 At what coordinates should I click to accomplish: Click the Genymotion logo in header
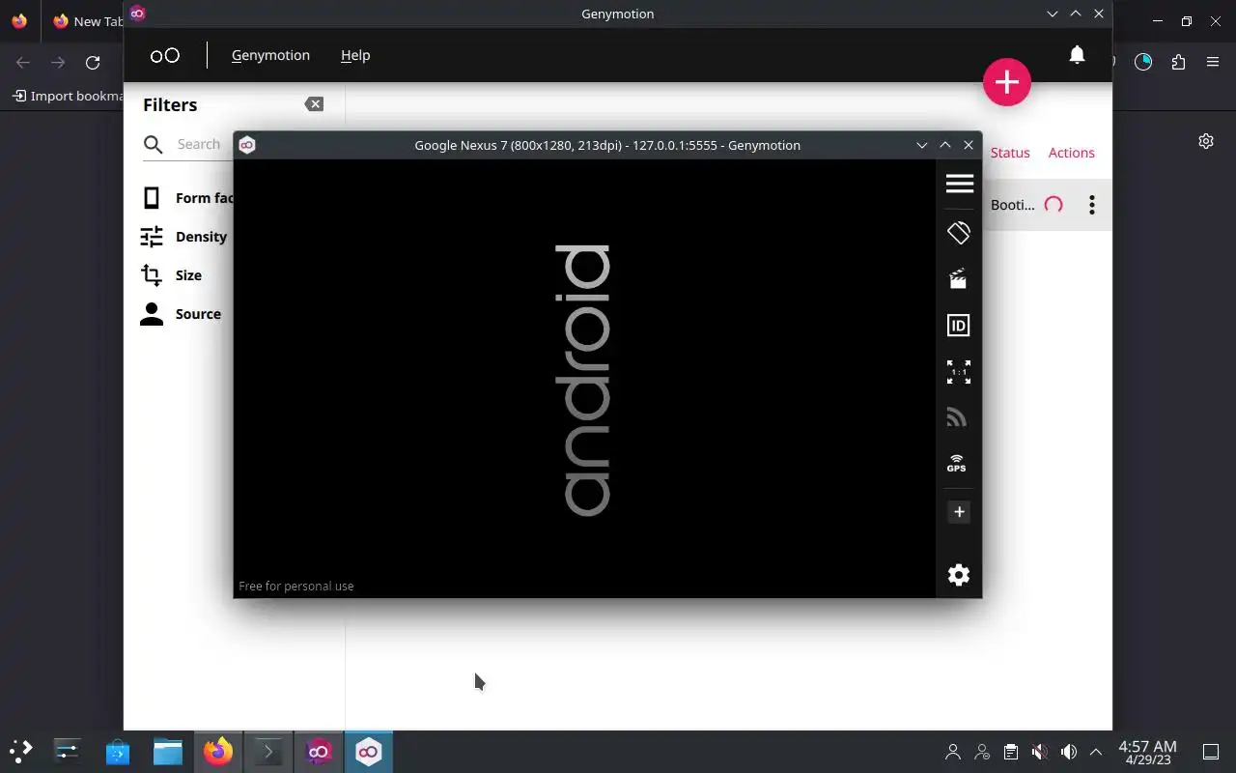(x=165, y=55)
